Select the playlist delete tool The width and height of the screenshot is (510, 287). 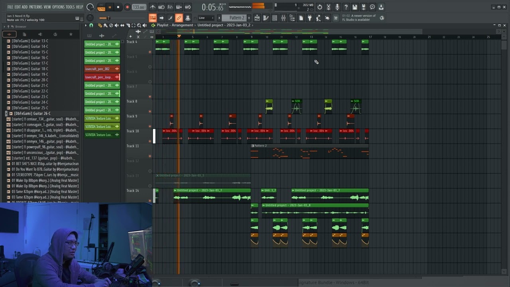click(111, 25)
